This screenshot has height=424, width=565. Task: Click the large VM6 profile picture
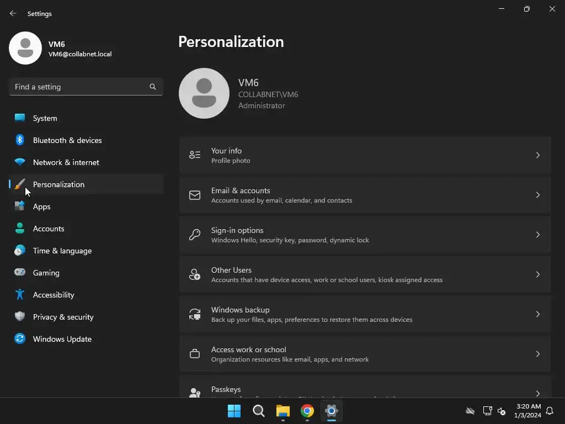click(x=204, y=93)
